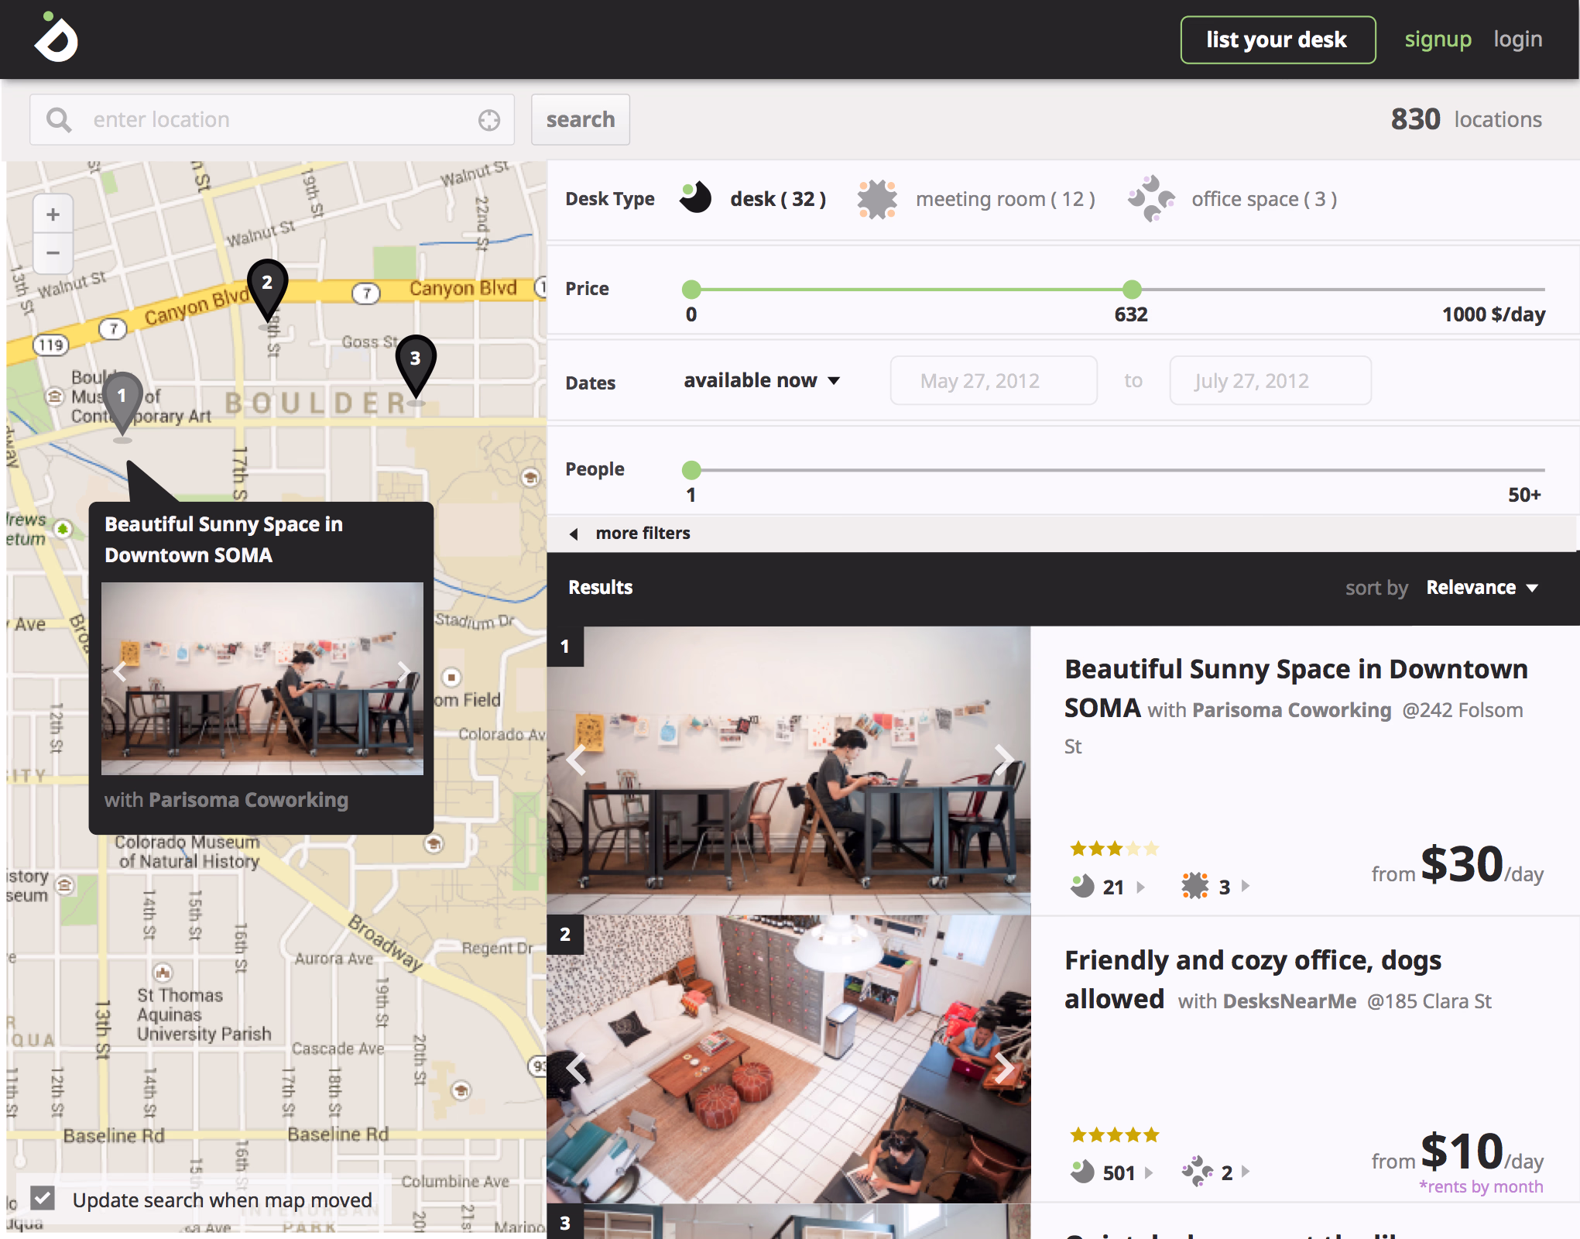Open Parisoma Coworking link in result 1
Image resolution: width=1580 pixels, height=1239 pixels.
tap(1291, 710)
